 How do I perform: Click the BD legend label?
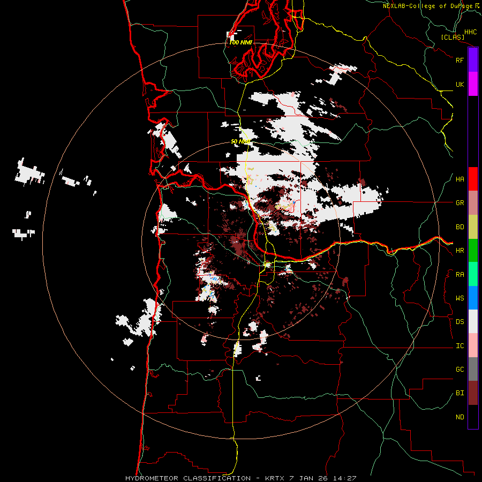(x=460, y=227)
